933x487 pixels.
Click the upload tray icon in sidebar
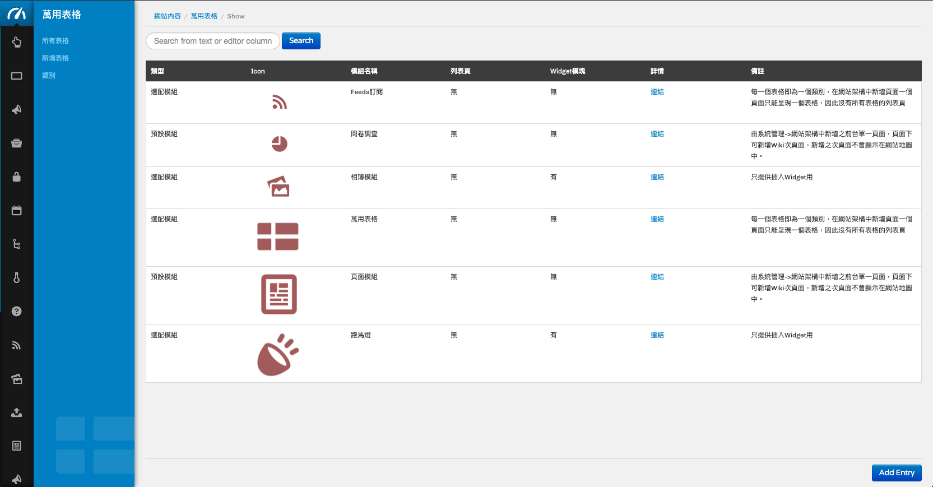[x=17, y=412]
